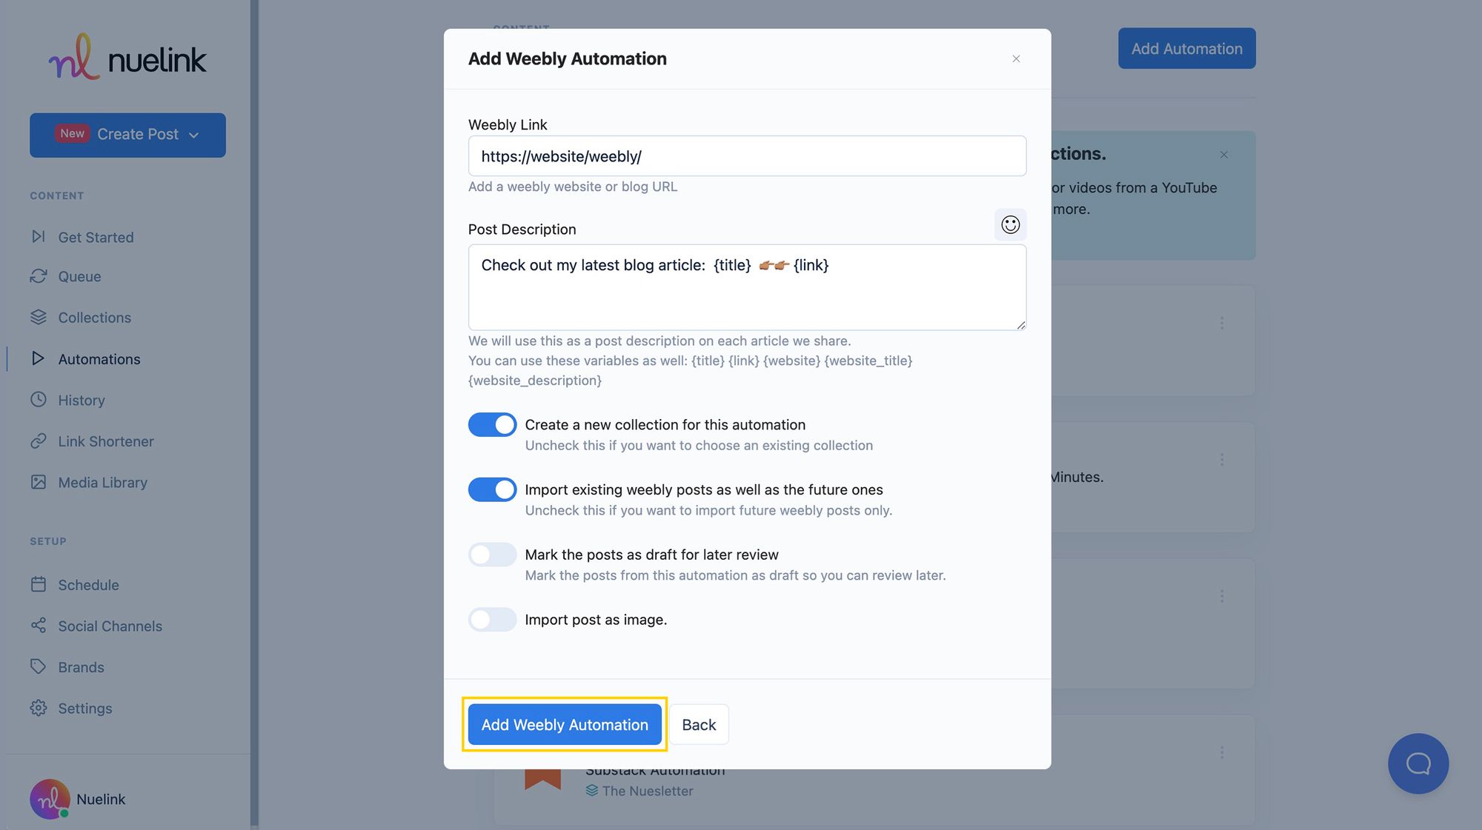Click the Add Weebly Automation button
The height and width of the screenshot is (830, 1482).
pyautogui.click(x=565, y=724)
